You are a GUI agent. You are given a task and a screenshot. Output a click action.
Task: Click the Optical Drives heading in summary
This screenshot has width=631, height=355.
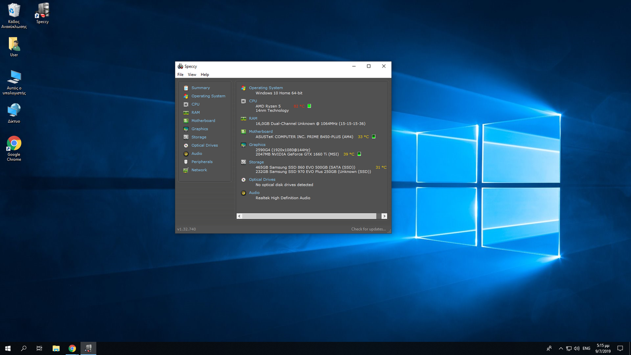(x=262, y=179)
